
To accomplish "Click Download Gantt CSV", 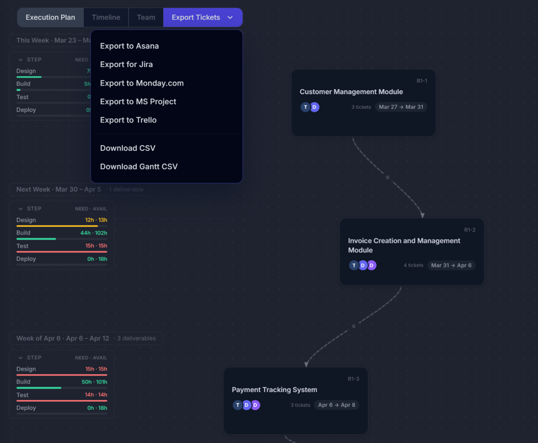I will pyautogui.click(x=138, y=166).
